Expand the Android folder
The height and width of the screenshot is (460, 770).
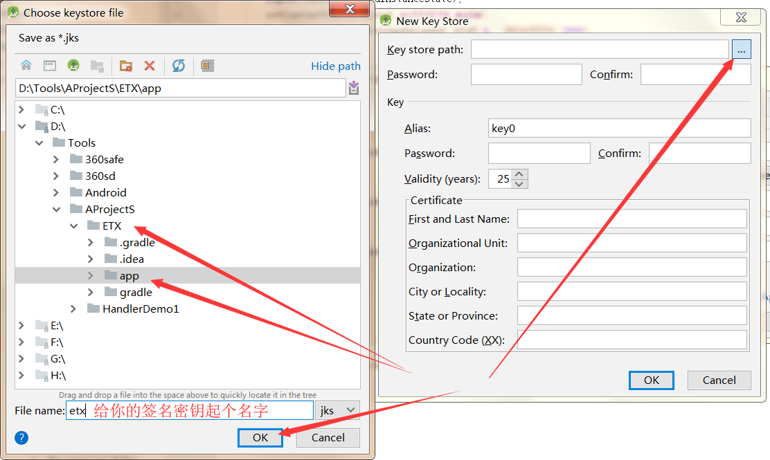[56, 193]
